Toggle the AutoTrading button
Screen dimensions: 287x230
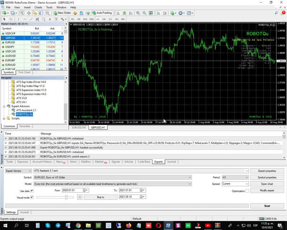pyautogui.click(x=102, y=13)
